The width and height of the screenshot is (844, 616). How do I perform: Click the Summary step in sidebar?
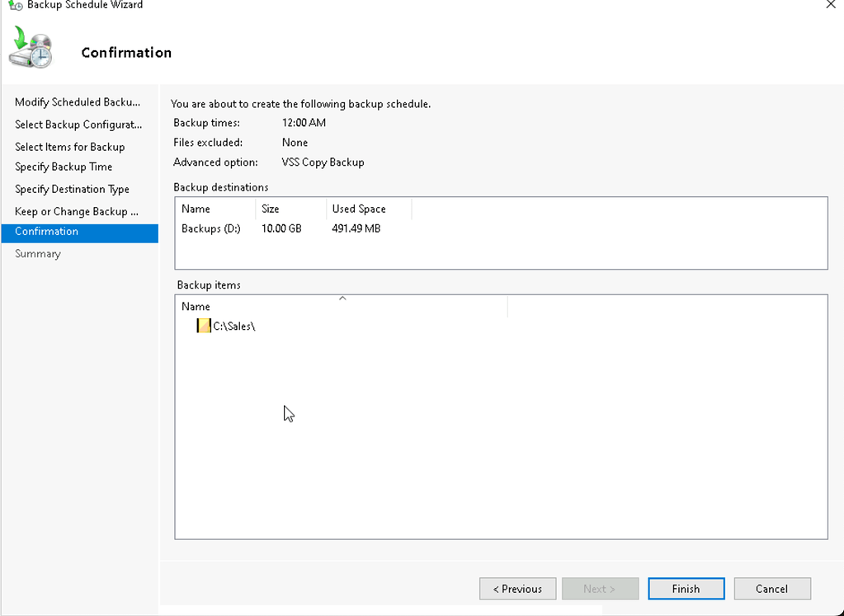click(x=37, y=254)
